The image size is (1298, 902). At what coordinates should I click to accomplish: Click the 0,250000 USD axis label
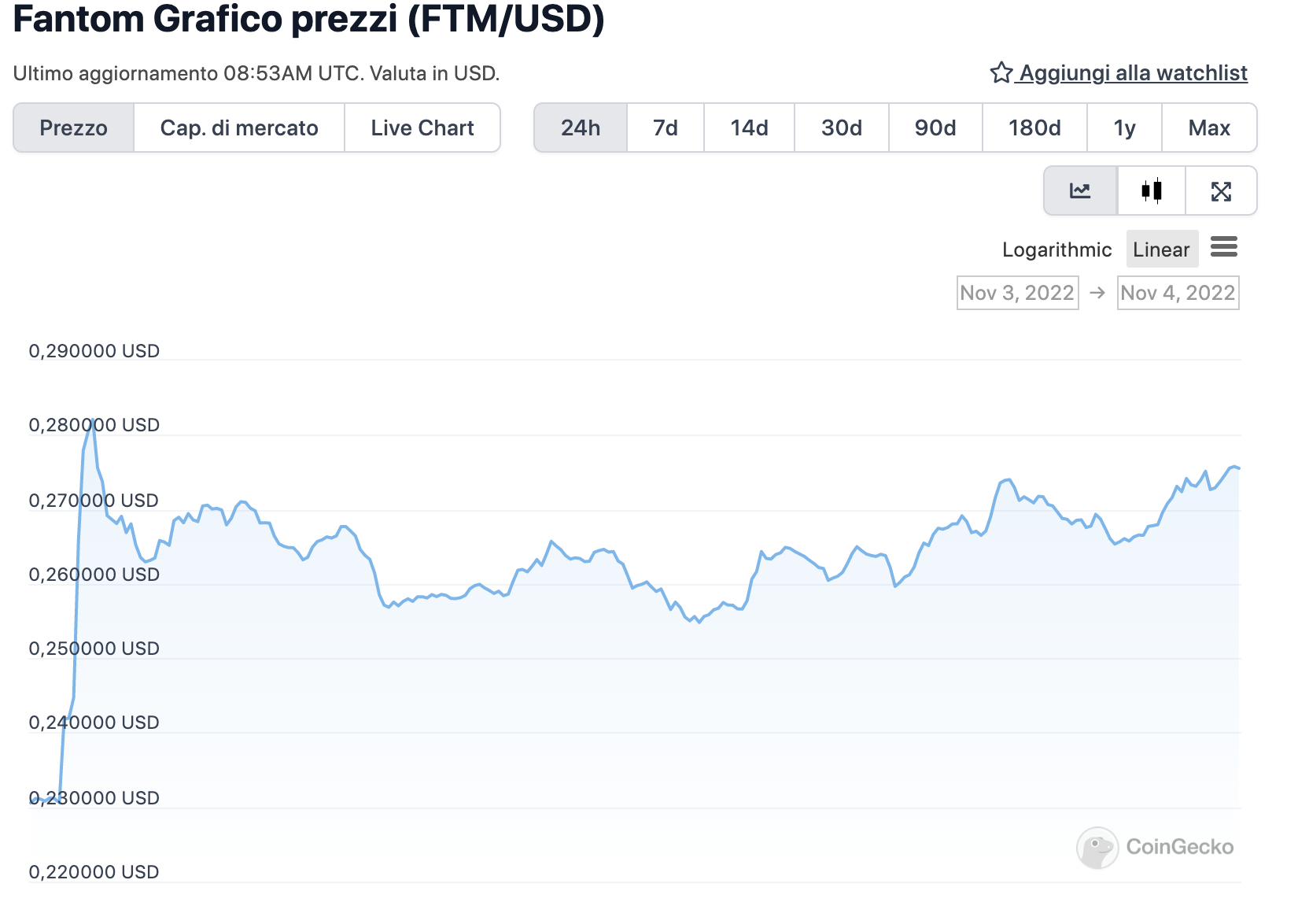[x=94, y=649]
